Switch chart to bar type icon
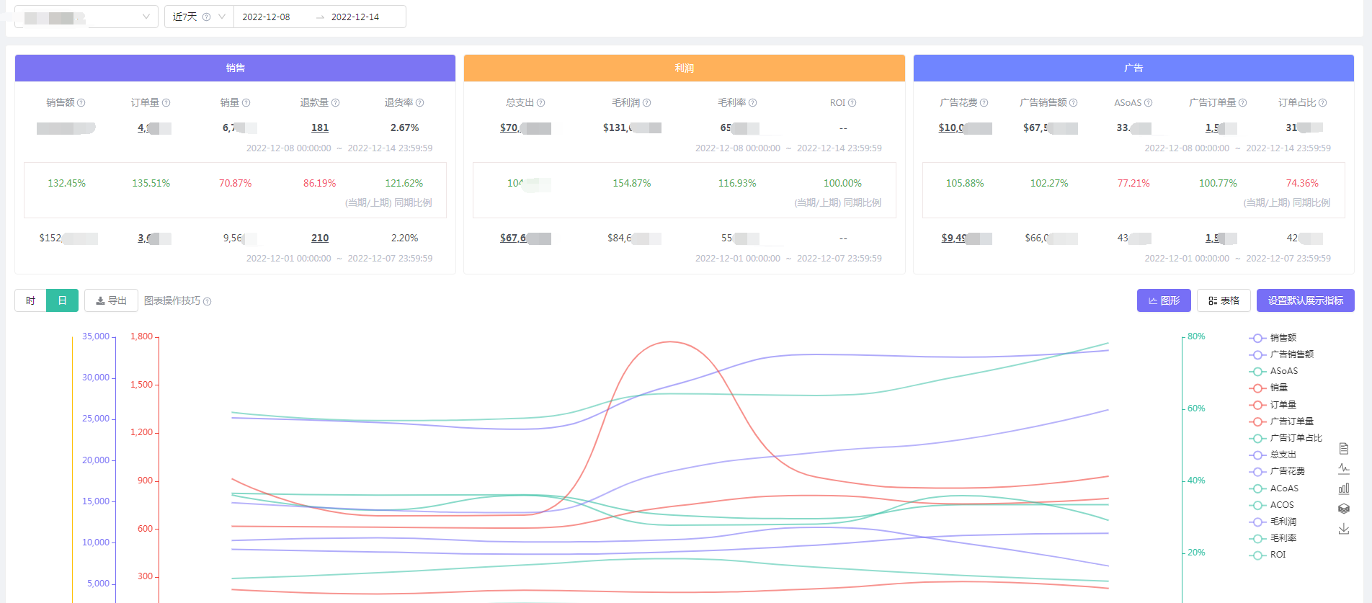Viewport: 1372px width, 603px height. [1343, 488]
